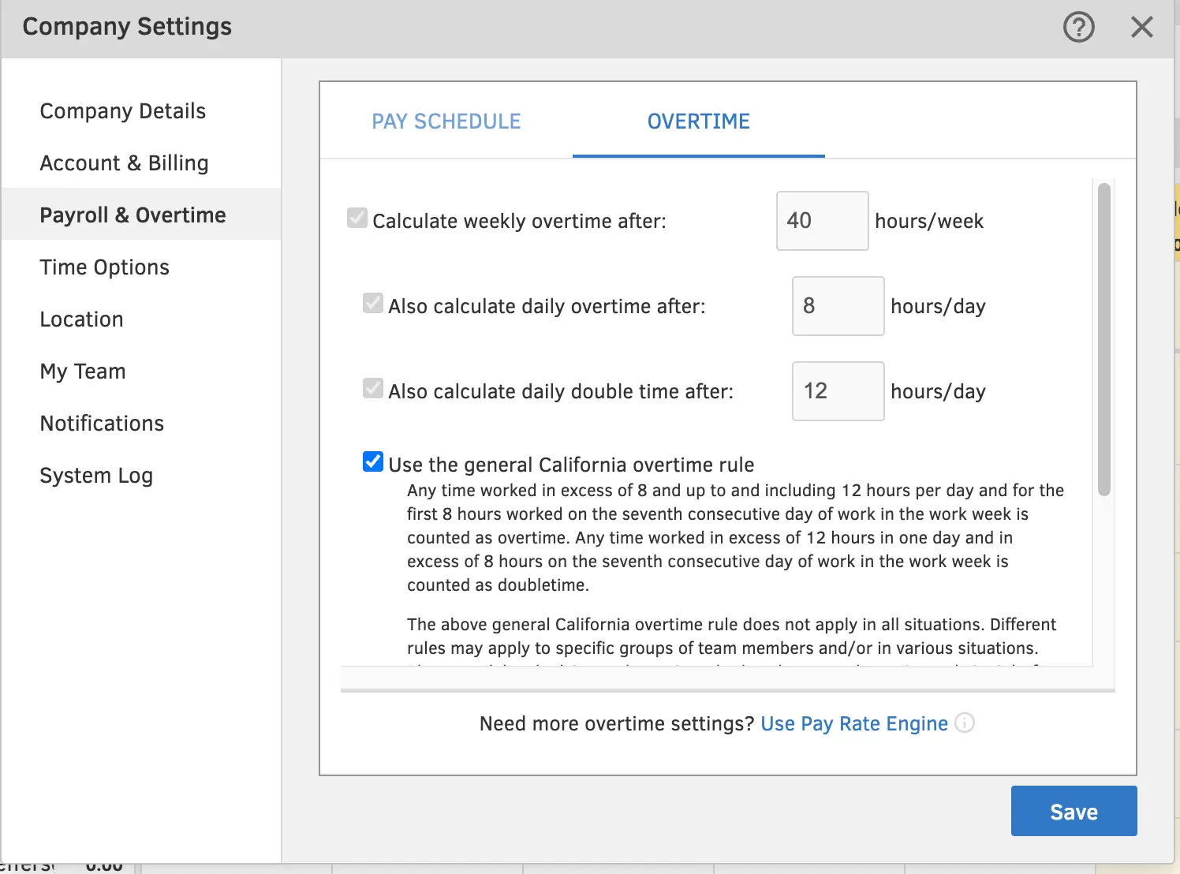The image size is (1180, 874).
Task: View the Notifications settings
Action: click(x=101, y=423)
